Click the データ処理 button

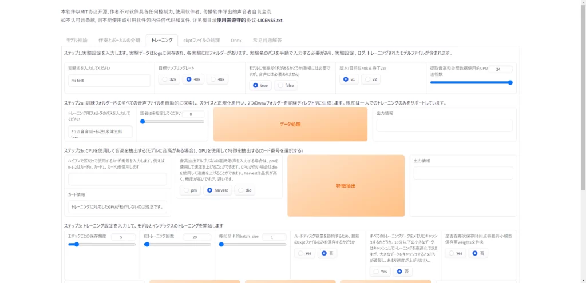[x=290, y=124]
